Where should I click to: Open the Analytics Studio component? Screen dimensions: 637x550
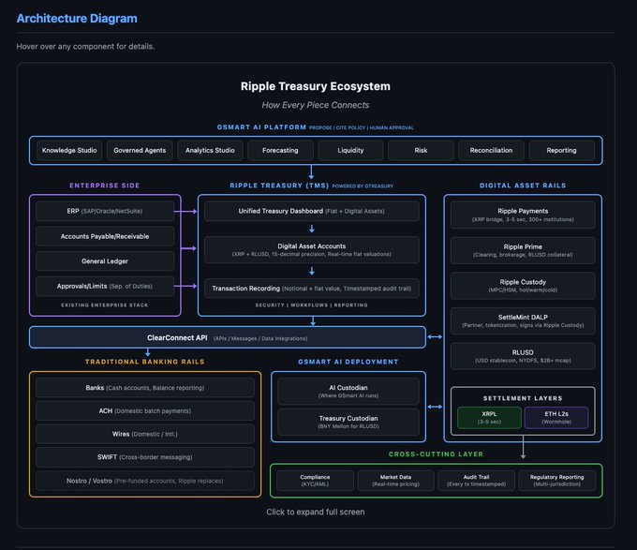[210, 150]
